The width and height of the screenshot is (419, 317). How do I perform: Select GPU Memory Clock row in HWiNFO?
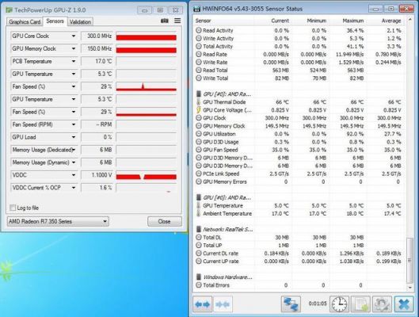pos(299,126)
